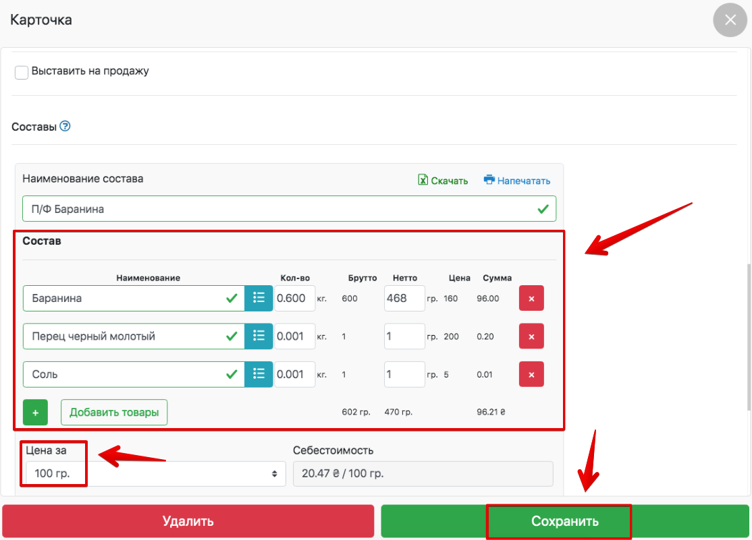This screenshot has height=540, width=752.
Task: Delete the Перец черный молотый row
Action: (531, 336)
